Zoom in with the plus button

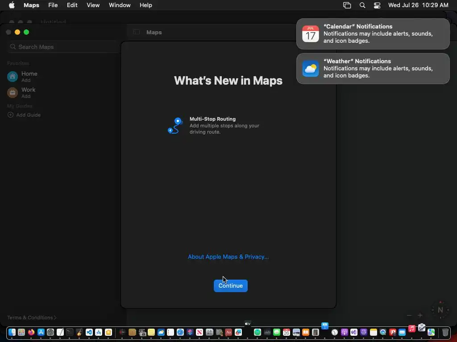pos(420,315)
